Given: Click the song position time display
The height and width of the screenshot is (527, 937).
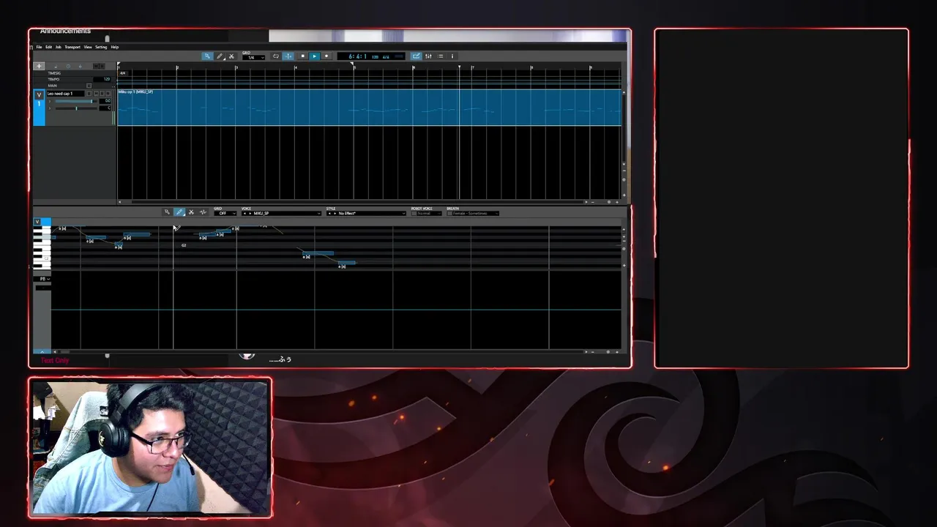Looking at the screenshot, I should tap(372, 56).
